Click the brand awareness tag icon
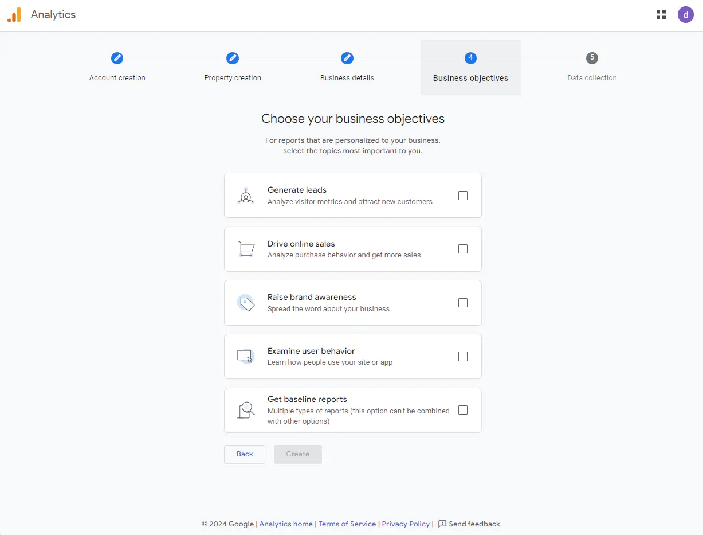The width and height of the screenshot is (703, 535). coord(246,303)
